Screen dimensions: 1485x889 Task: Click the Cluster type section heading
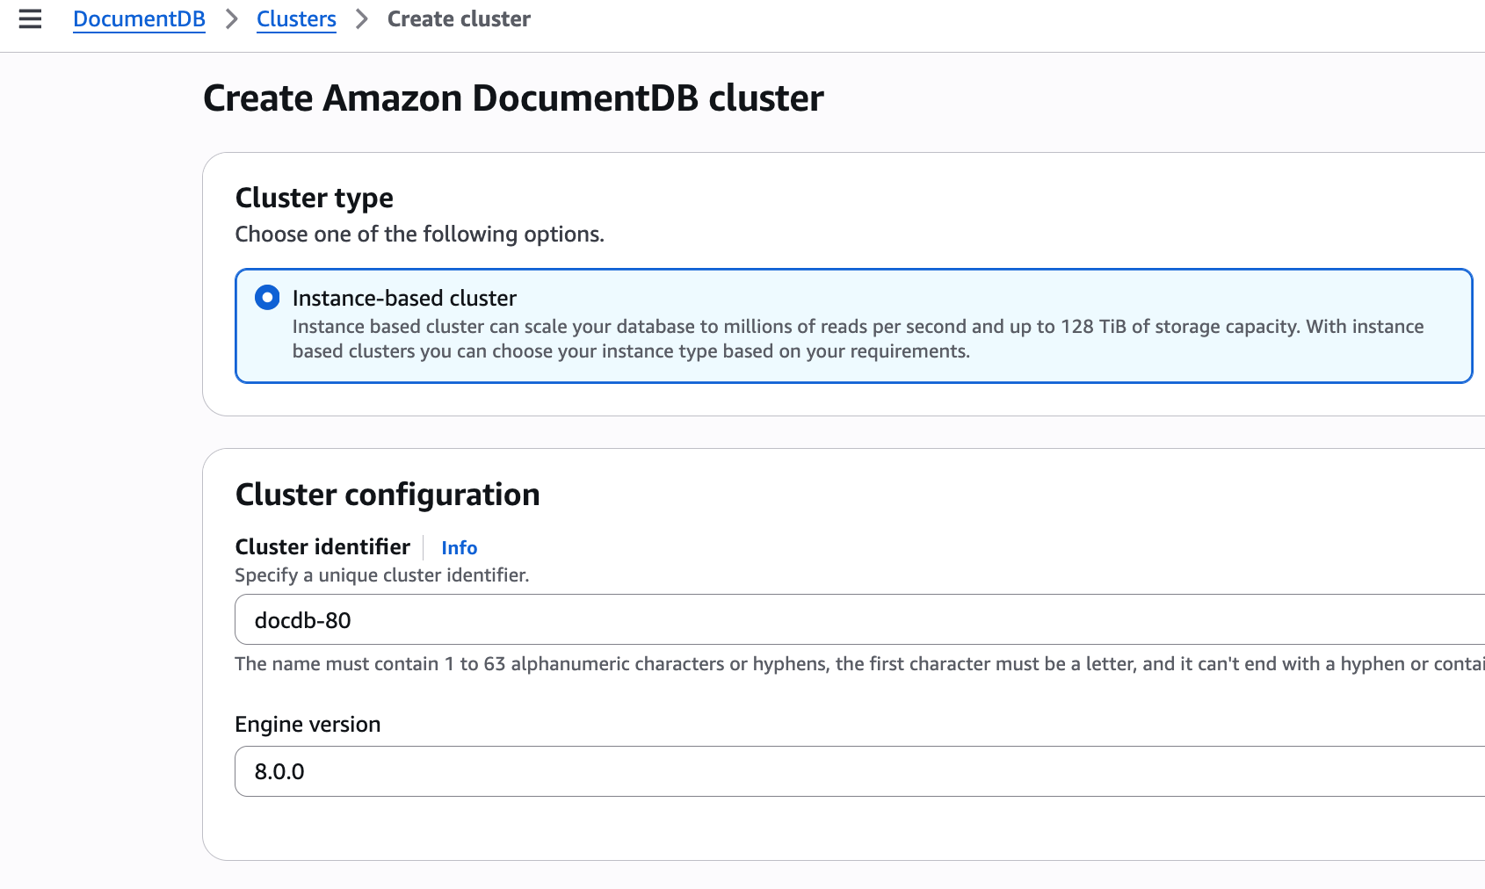click(x=314, y=199)
